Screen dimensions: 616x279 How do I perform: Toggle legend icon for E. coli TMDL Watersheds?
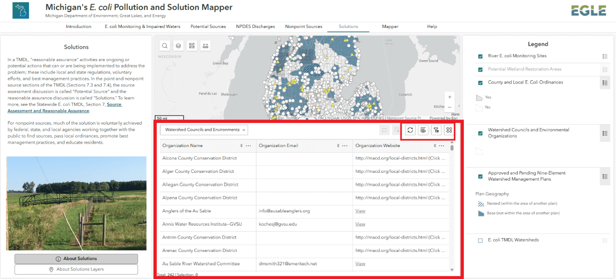605,241
